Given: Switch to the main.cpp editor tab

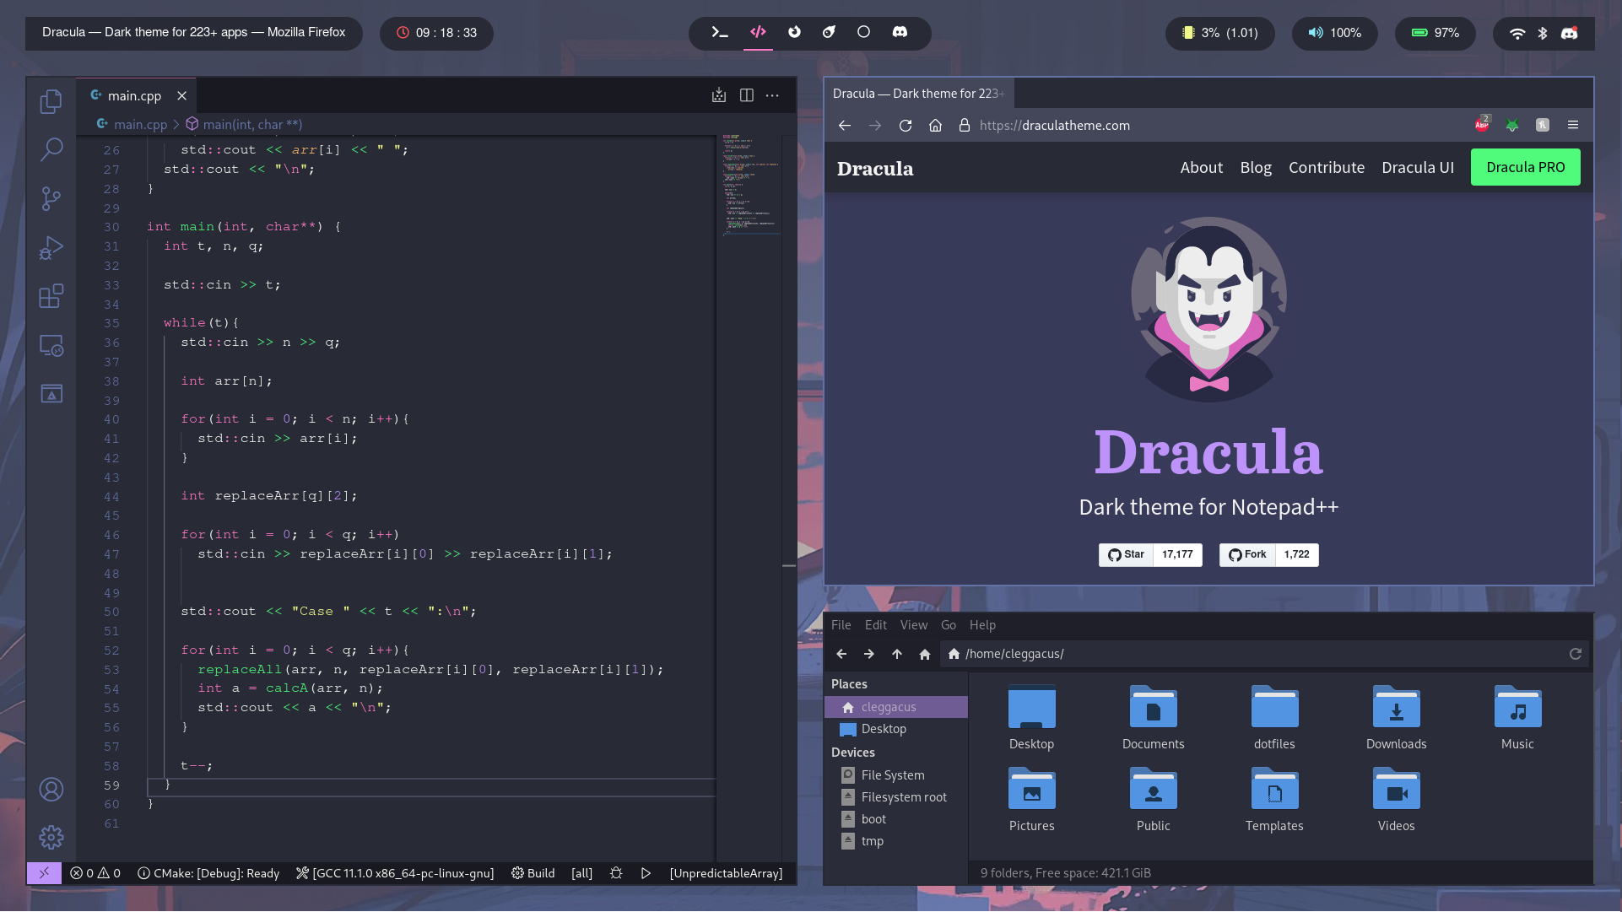Looking at the screenshot, I should 134,95.
